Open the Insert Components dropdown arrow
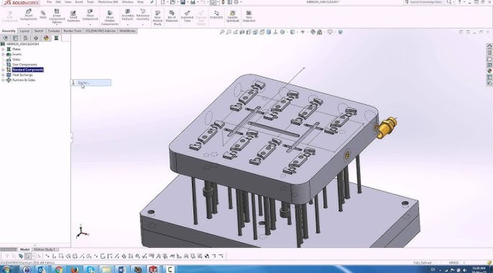The image size is (493, 273). 29,24
